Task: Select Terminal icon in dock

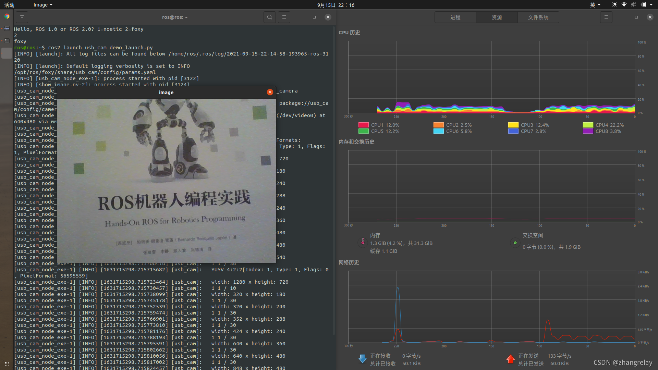Action: click(7, 41)
